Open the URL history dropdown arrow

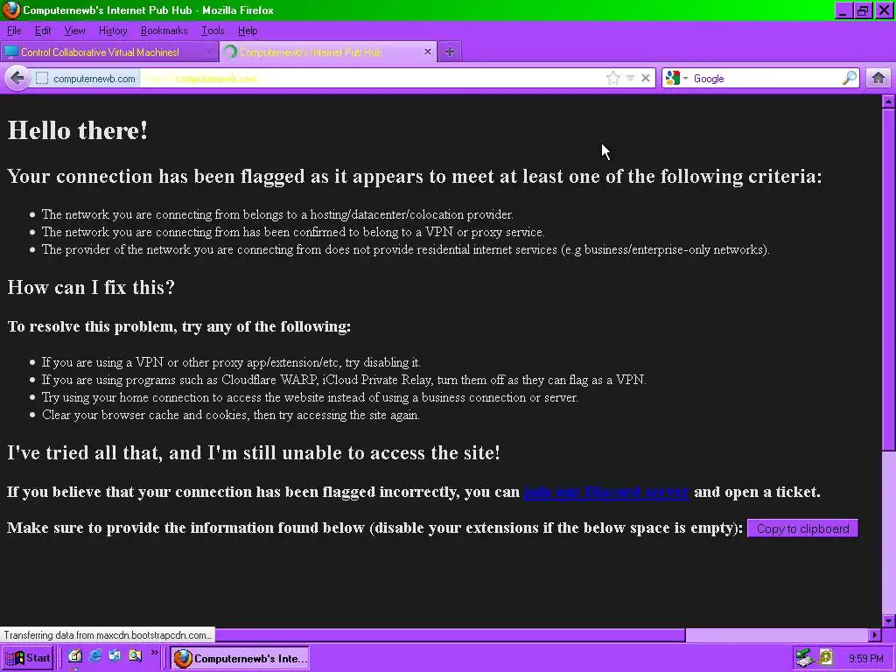point(630,78)
